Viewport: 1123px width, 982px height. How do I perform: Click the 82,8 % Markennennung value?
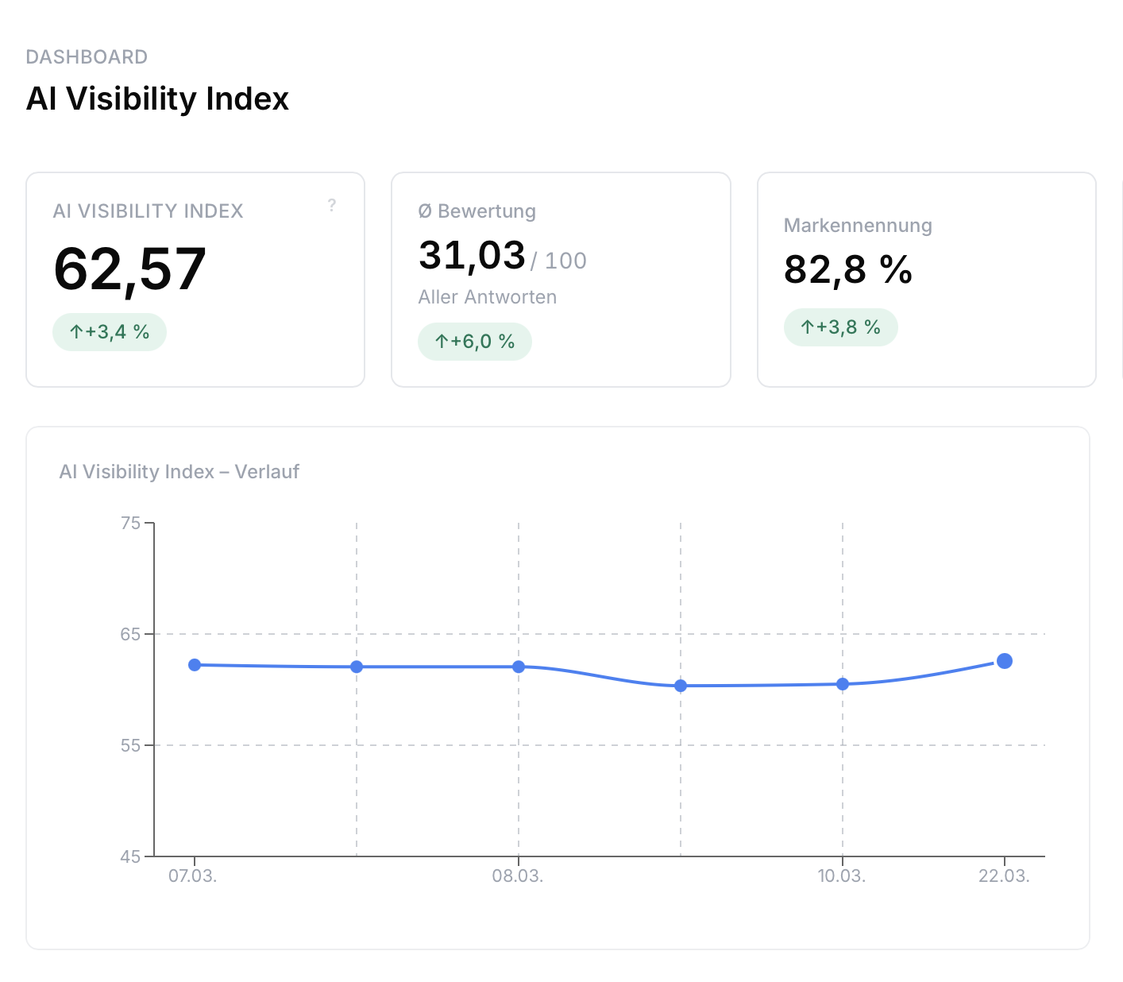coord(848,270)
